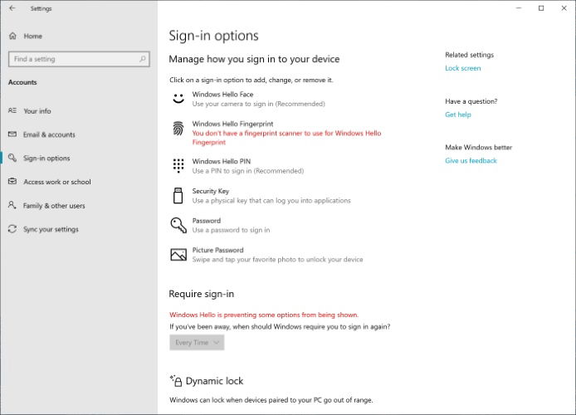Open the Every Time dropdown

pyautogui.click(x=197, y=342)
